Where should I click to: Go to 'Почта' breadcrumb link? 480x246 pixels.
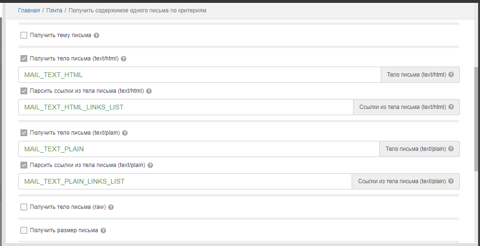click(x=54, y=10)
